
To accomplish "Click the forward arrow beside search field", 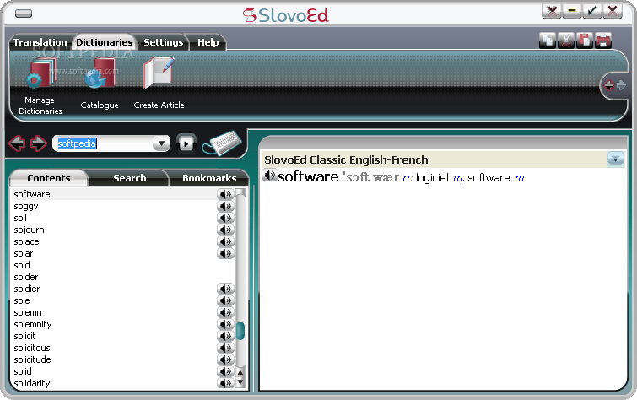I will coord(39,143).
